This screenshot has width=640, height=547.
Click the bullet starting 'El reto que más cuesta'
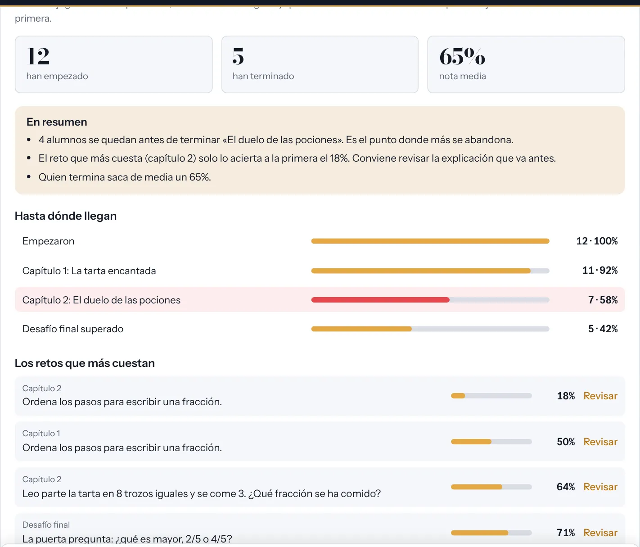[297, 158]
